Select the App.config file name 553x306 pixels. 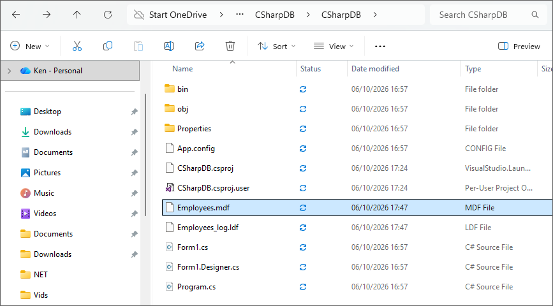(196, 149)
